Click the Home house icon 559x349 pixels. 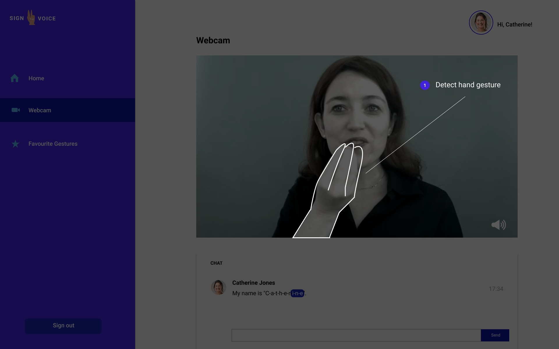tap(15, 78)
